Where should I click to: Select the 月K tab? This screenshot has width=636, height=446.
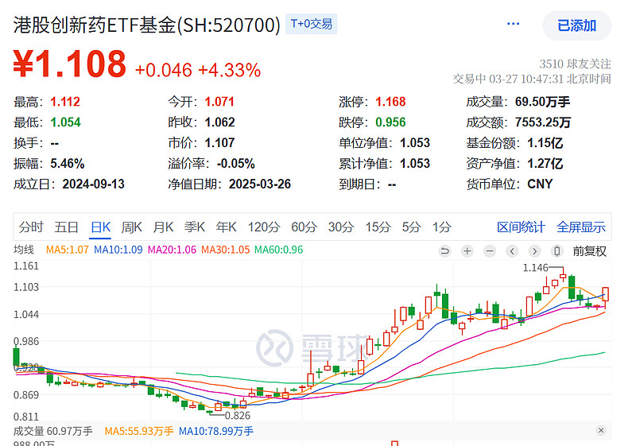pyautogui.click(x=163, y=227)
